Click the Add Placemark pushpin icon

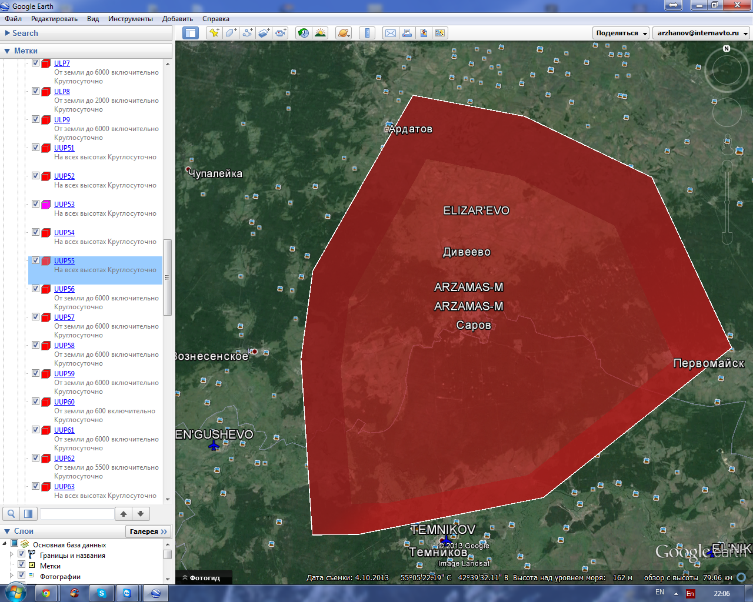tap(214, 33)
